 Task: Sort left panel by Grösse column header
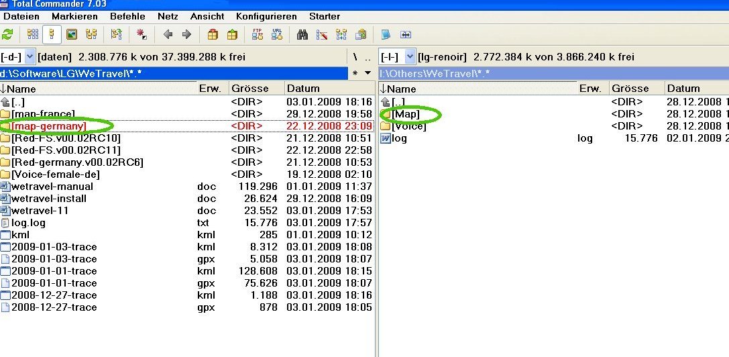(x=257, y=89)
